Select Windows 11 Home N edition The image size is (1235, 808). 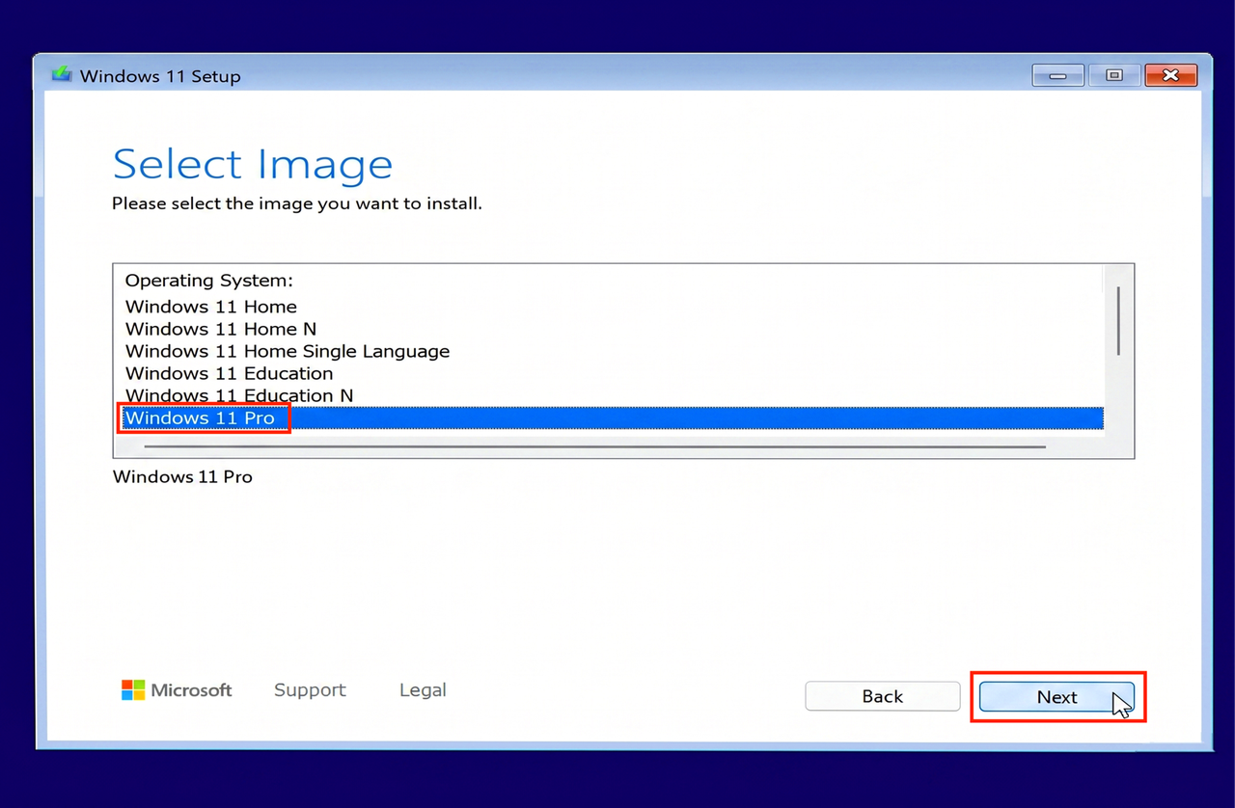pos(221,329)
